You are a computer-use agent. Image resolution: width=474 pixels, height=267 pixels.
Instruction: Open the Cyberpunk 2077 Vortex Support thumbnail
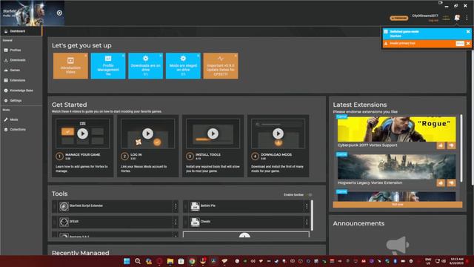pos(397,129)
